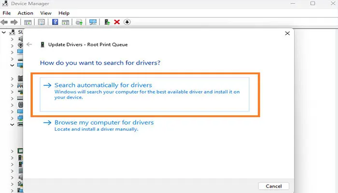Expand the topmost speaker-icon node
The height and width of the screenshot is (193, 338).
tap(12, 39)
